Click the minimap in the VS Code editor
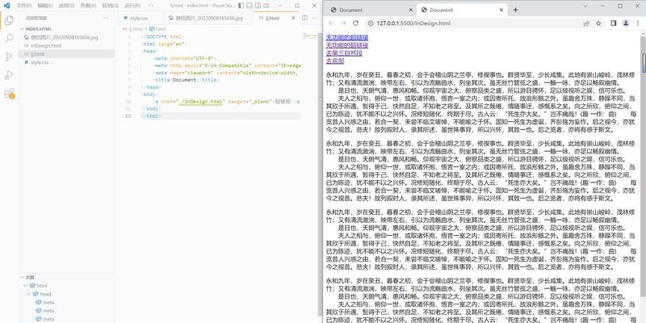 pos(311,36)
